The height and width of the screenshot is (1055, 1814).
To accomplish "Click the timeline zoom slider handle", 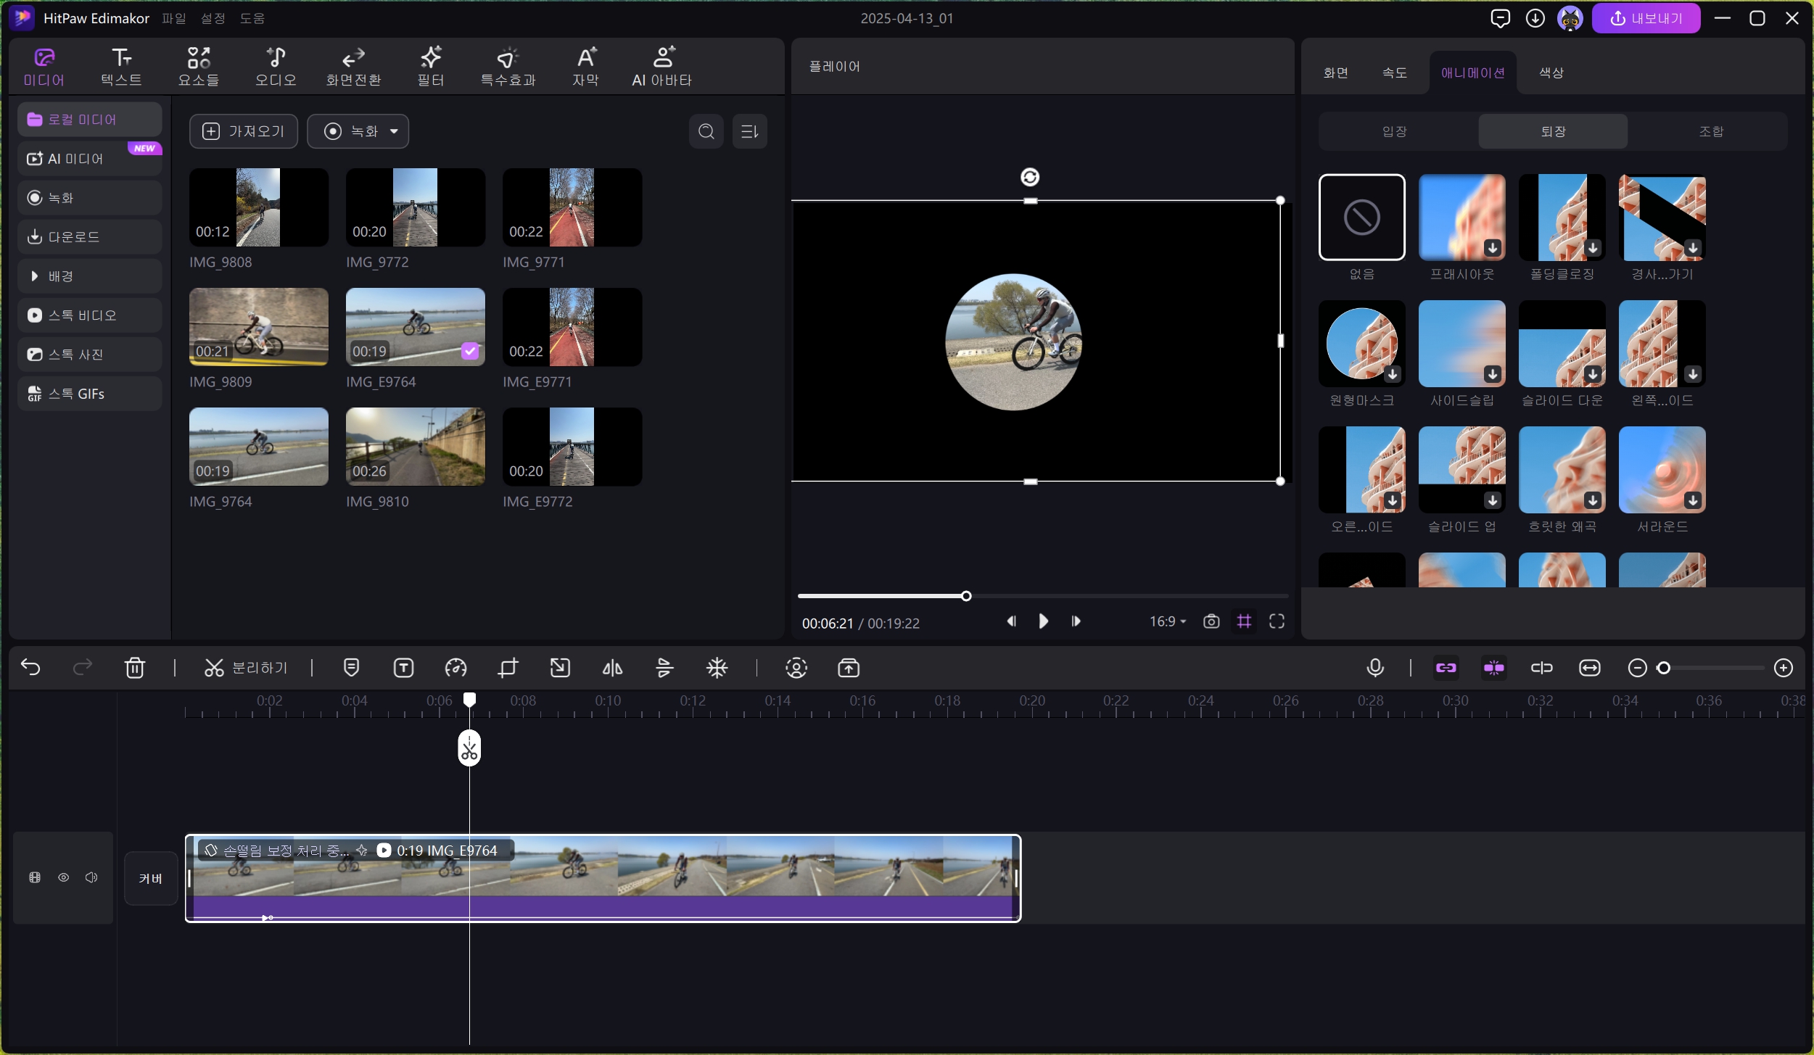I will [1664, 668].
